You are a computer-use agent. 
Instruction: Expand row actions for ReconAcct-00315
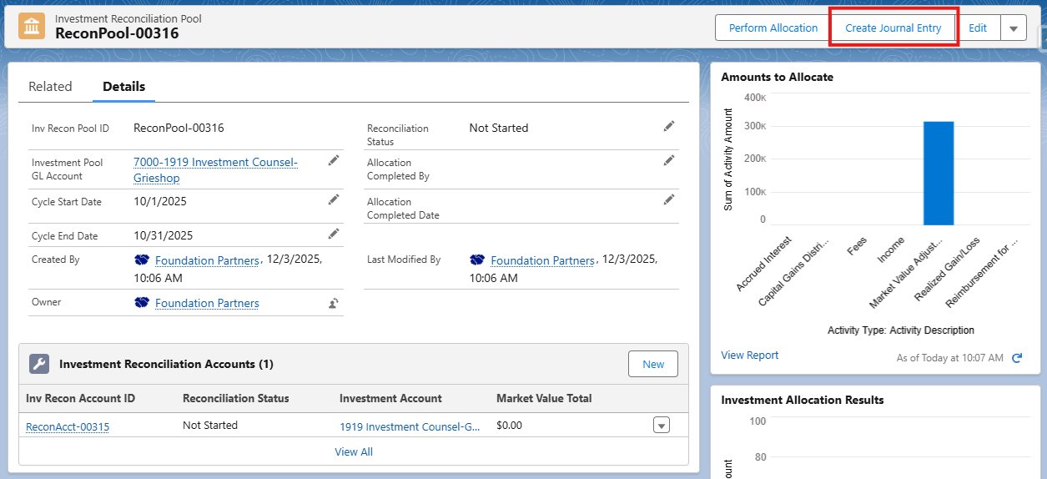point(661,426)
